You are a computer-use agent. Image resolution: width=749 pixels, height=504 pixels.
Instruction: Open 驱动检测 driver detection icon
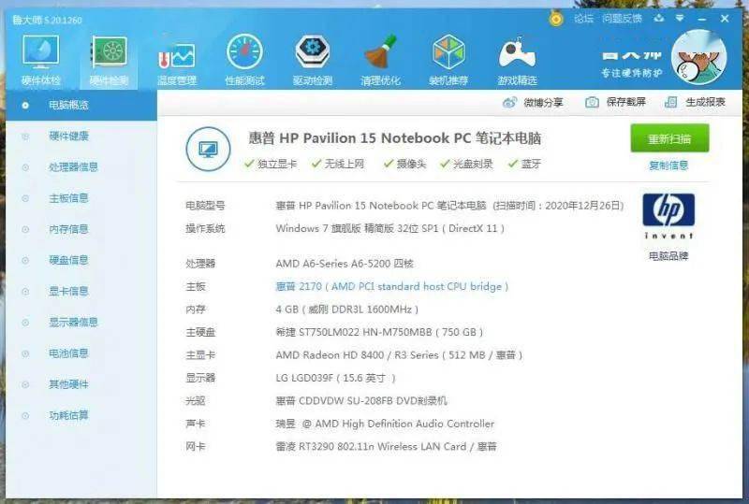(x=313, y=60)
